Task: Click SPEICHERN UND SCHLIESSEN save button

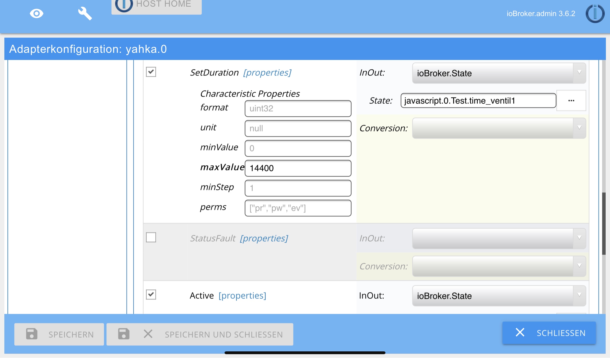Action: pos(200,334)
